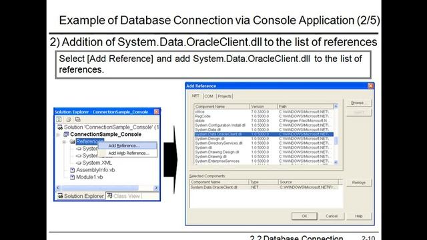Select the System.Drawing.Design.dll row
This screenshot has height=240, width=427.
tap(264, 152)
